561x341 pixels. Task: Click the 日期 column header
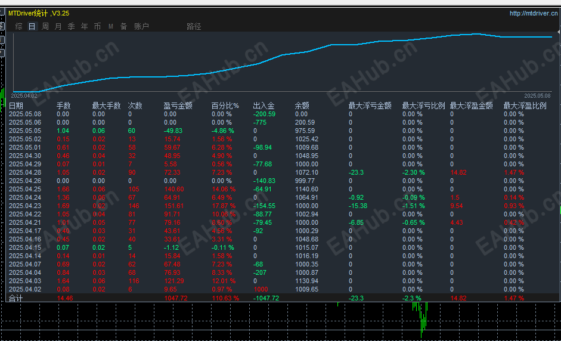[16, 106]
